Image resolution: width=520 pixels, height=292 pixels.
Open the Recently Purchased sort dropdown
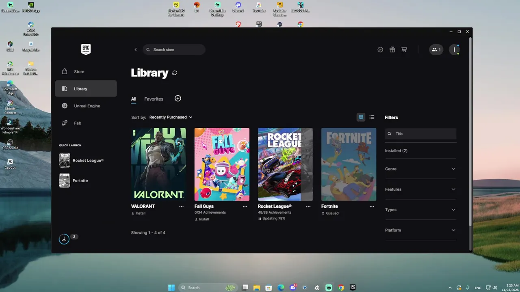pyautogui.click(x=171, y=117)
